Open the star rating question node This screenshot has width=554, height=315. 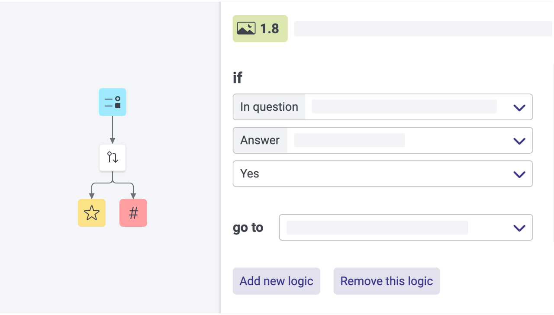pos(92,213)
